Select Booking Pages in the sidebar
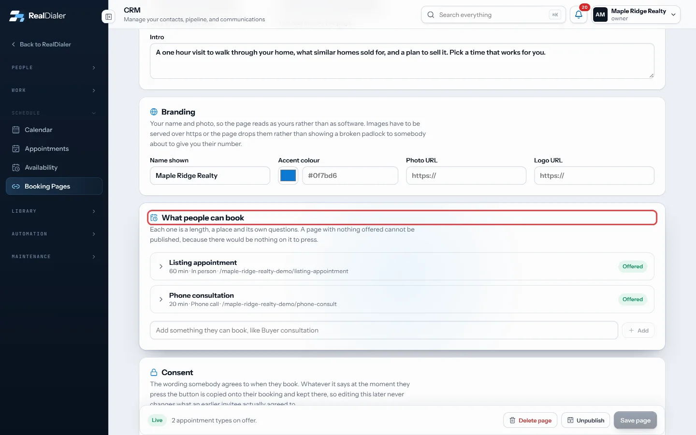 [x=54, y=187]
